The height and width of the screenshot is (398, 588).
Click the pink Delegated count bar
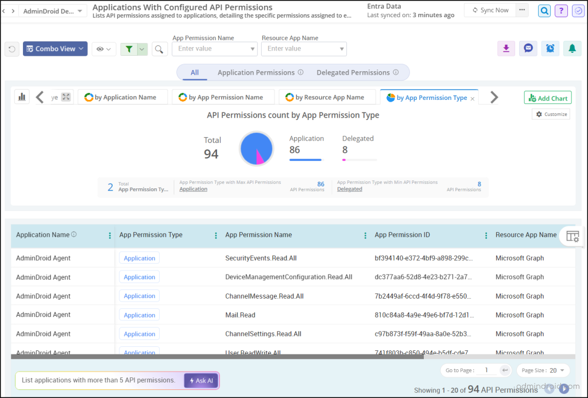[x=344, y=160]
